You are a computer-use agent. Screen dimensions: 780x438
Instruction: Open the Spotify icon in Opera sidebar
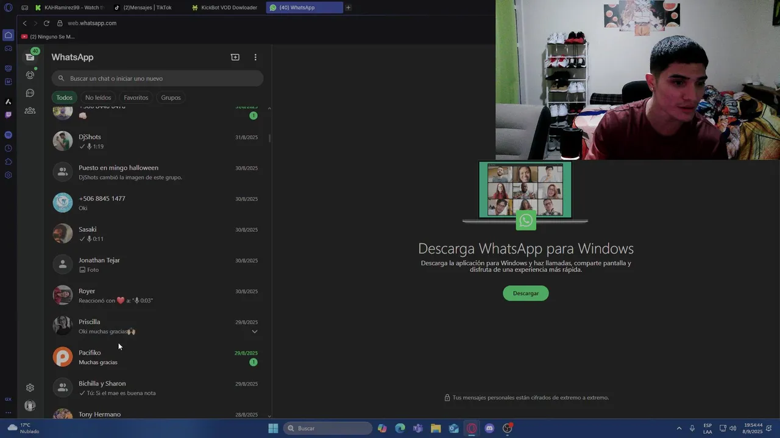point(8,134)
